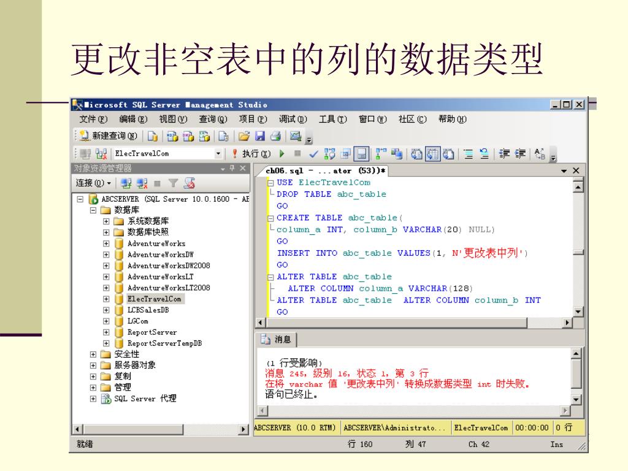628x471 pixels.
Task: Click the include client statistics icon
Action: pos(397,154)
